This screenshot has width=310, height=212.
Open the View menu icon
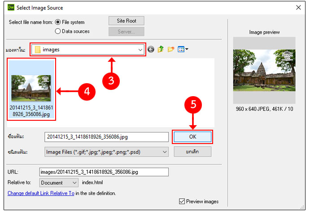click(183, 50)
